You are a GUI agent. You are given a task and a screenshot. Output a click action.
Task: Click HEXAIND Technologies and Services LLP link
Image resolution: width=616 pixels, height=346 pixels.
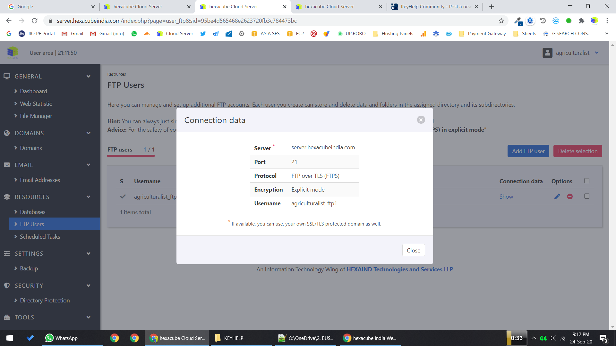click(x=399, y=269)
